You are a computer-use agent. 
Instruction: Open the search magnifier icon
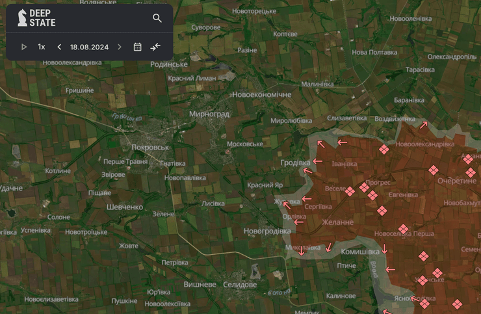[157, 18]
